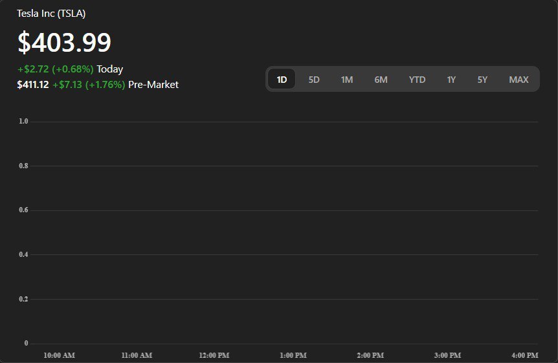The image size is (558, 363).
Task: Click the +$2.72 (+0.68%) daily change
Action: (x=56, y=69)
